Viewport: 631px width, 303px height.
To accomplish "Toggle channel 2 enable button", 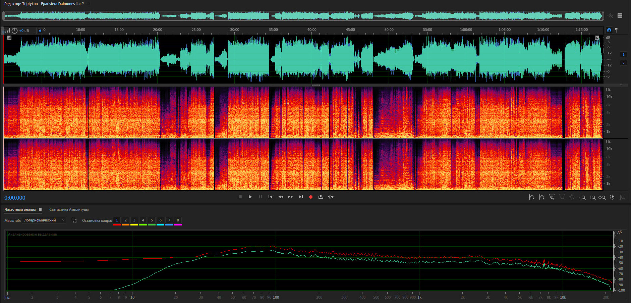I will (624, 63).
